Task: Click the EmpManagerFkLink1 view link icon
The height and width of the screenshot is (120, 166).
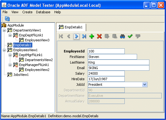Action: tap(15, 65)
